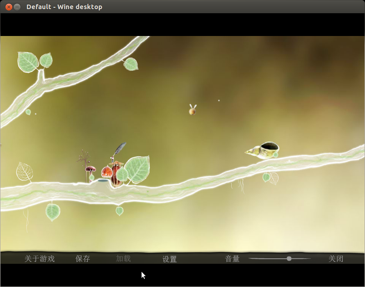The height and width of the screenshot is (287, 365).
Task: Close the Wine desktop window
Action: coord(9,7)
